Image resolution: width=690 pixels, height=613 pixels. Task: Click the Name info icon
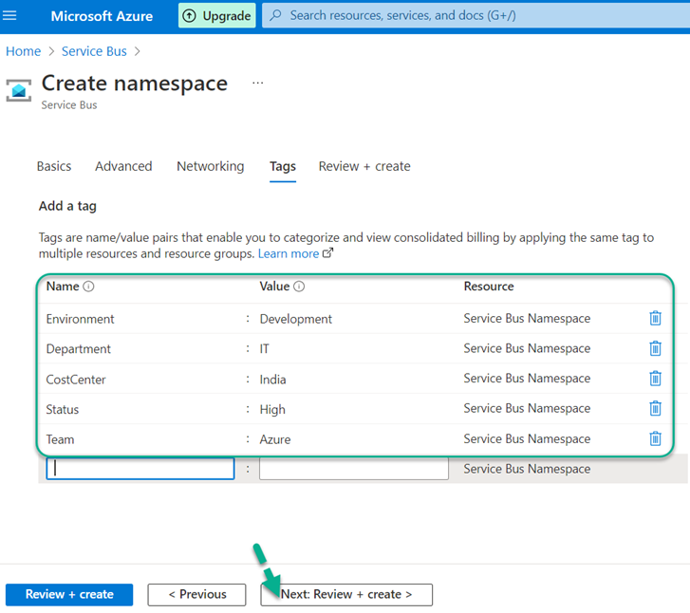tap(88, 287)
